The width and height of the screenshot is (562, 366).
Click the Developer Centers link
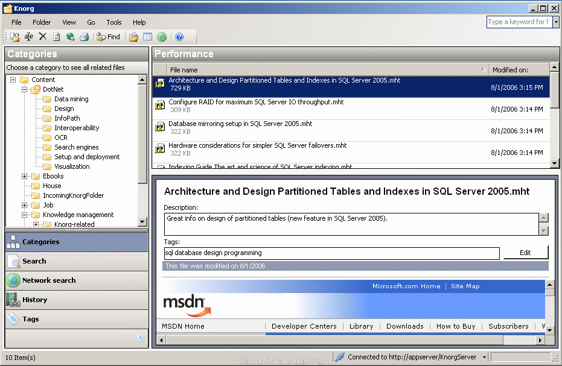[304, 326]
